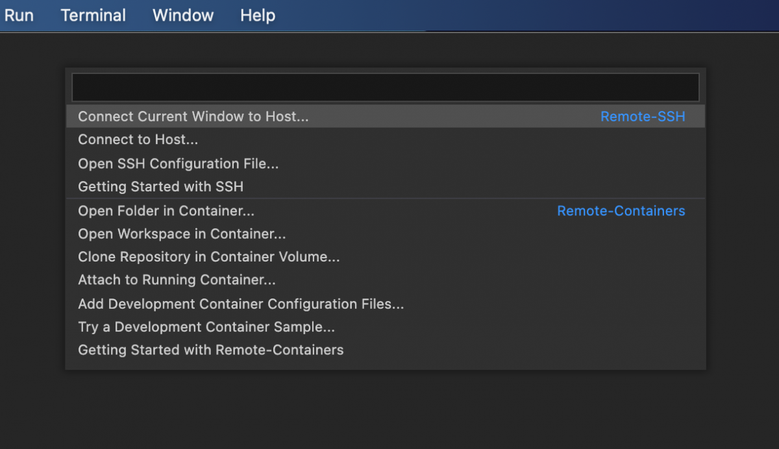
Task: Click the Remote-SSH category label
Action: [x=643, y=116]
